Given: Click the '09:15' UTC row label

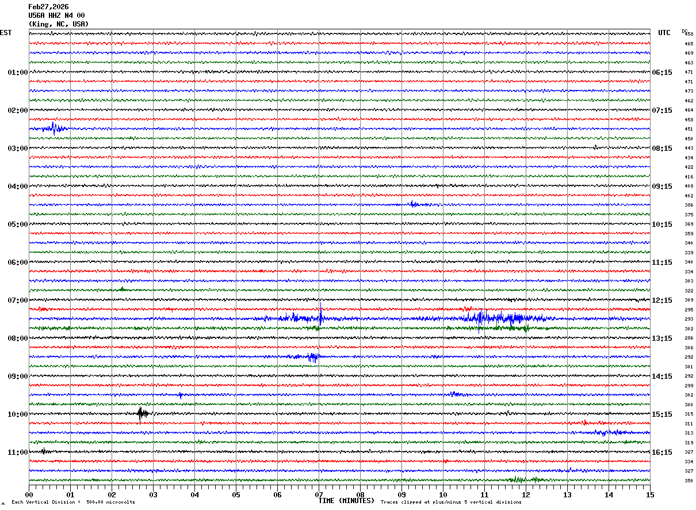Looking at the screenshot, I should (x=661, y=187).
